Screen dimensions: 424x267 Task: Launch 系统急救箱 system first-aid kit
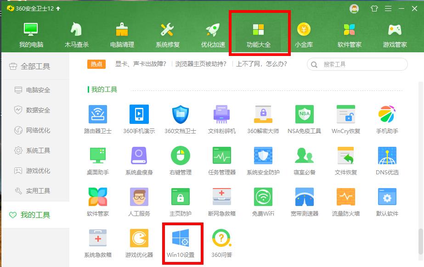pos(98,243)
